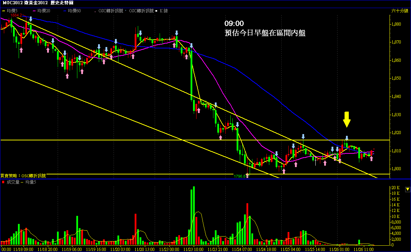The height and width of the screenshot is (252, 411).
Task: Click the 六十分線 timeframe label
Action: point(400,11)
